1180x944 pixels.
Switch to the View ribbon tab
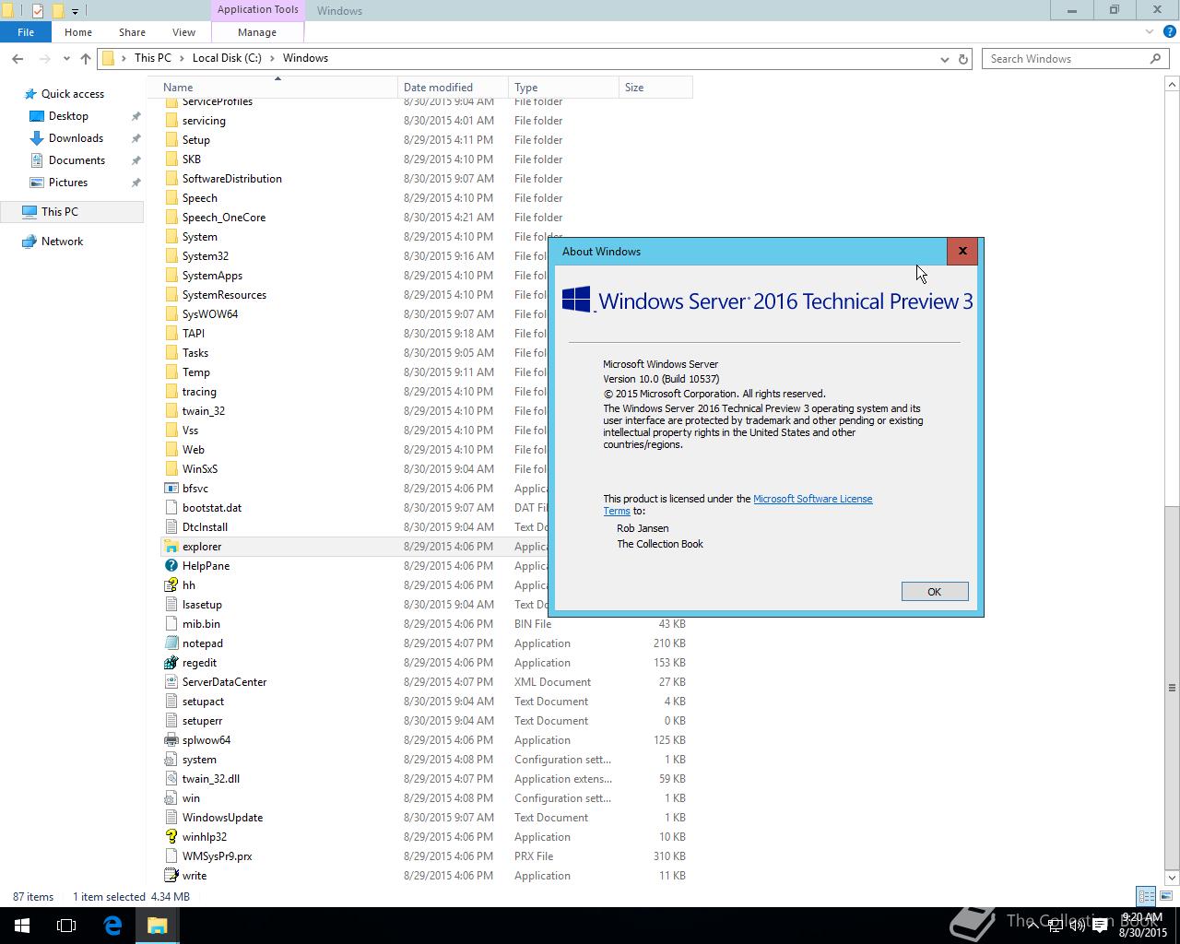click(183, 32)
